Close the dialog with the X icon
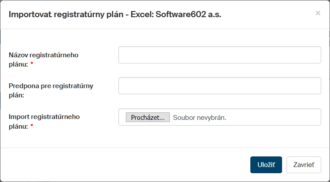 pyautogui.click(x=318, y=13)
